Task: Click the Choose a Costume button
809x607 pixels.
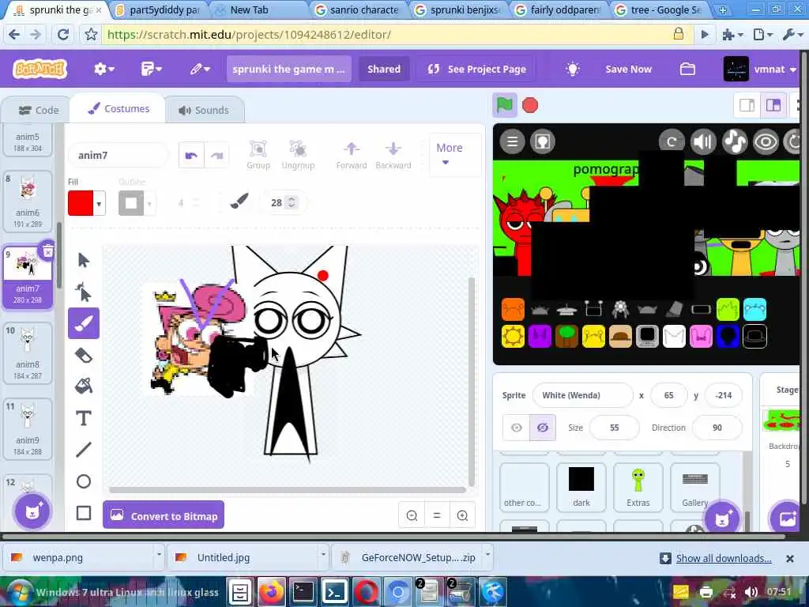Action: click(x=32, y=511)
